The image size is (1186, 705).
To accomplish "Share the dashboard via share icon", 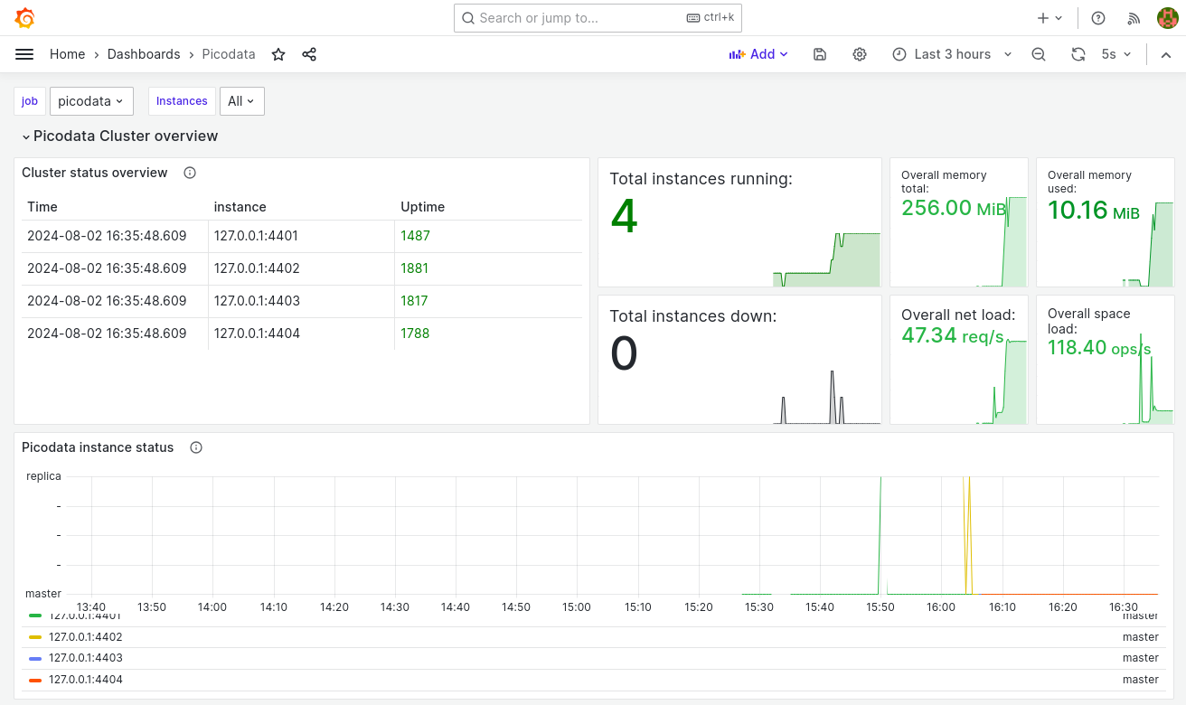I will tap(309, 54).
